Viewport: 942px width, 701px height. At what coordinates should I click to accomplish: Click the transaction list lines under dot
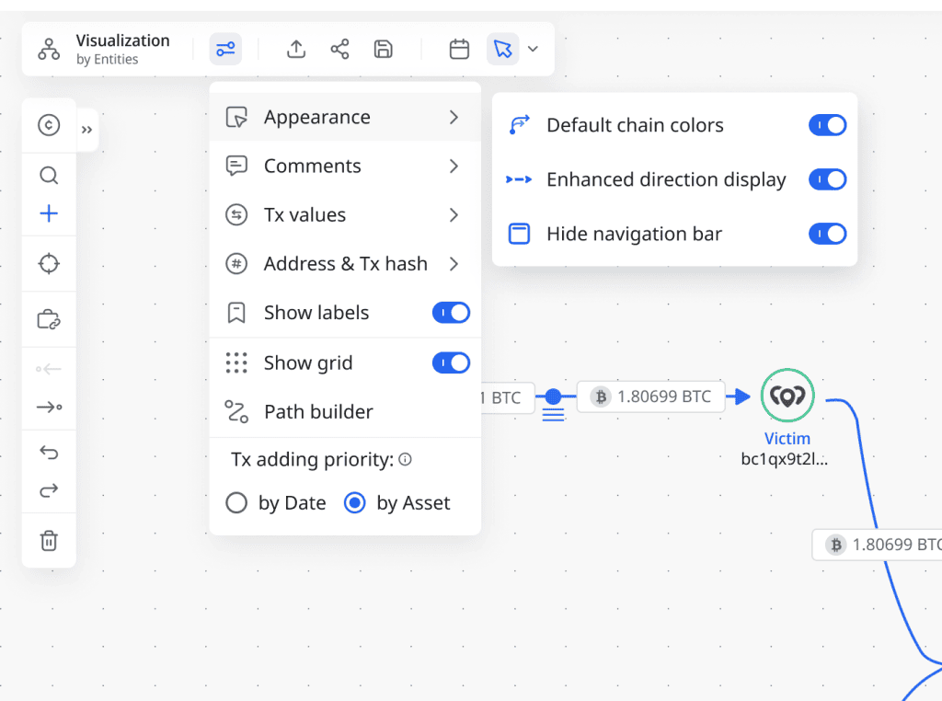pos(553,415)
